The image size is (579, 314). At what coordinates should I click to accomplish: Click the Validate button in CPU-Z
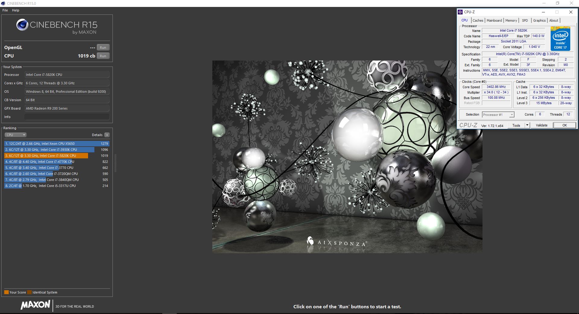tap(542, 125)
